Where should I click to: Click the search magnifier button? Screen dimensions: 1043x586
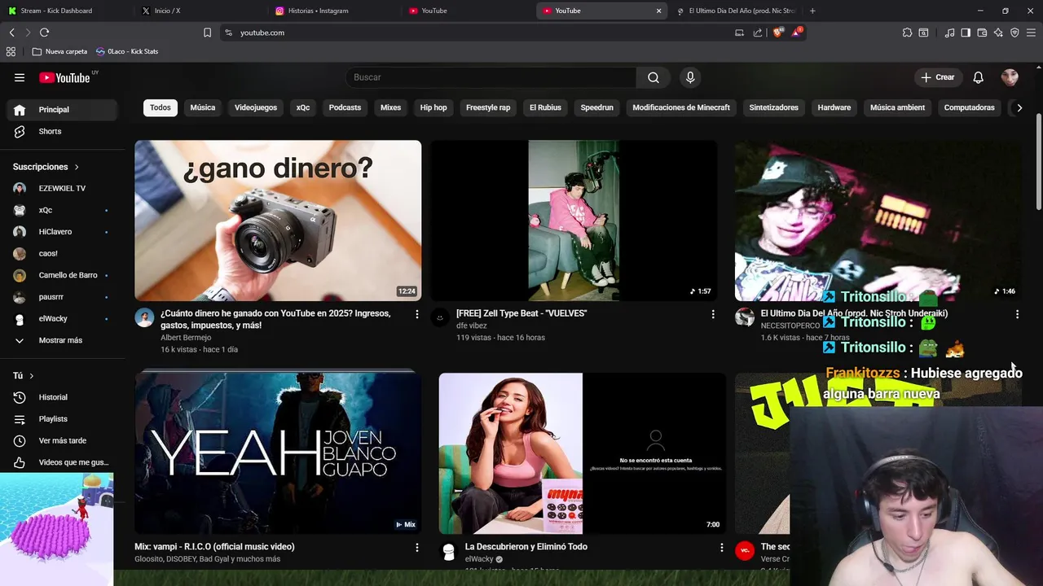click(x=654, y=77)
